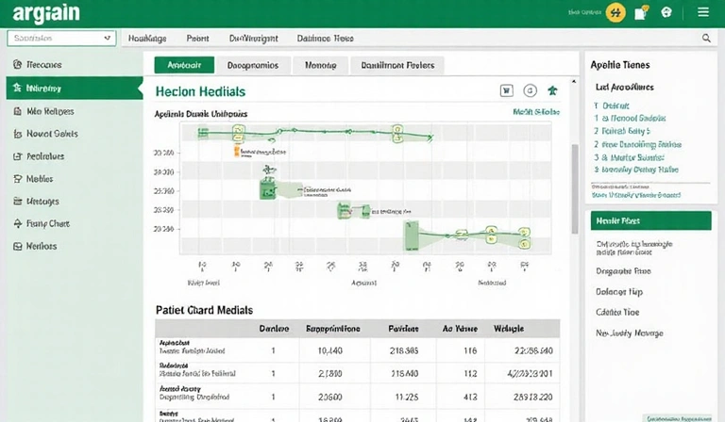Click the orange marker in the chart's upper left
The height and width of the screenshot is (422, 725).
point(237,151)
